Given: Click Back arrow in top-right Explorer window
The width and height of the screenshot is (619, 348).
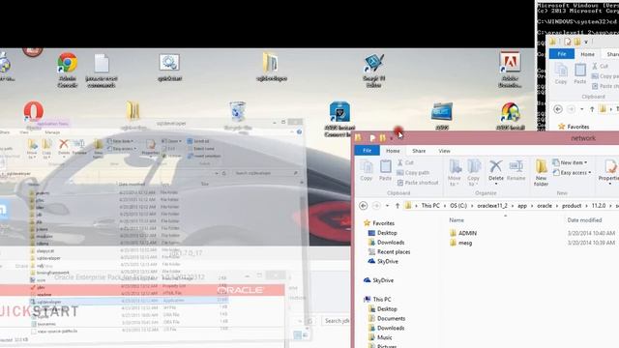Looking at the screenshot, I should pyautogui.click(x=558, y=109).
